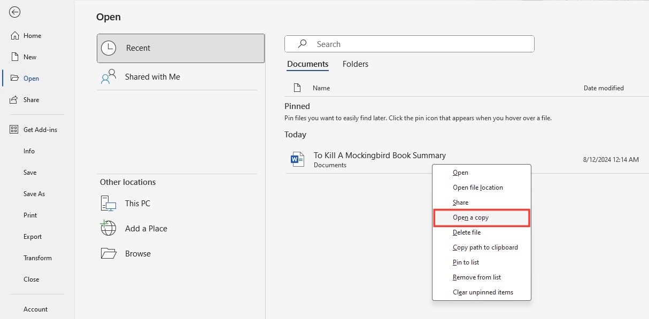Go to Save As in sidebar

tap(34, 194)
